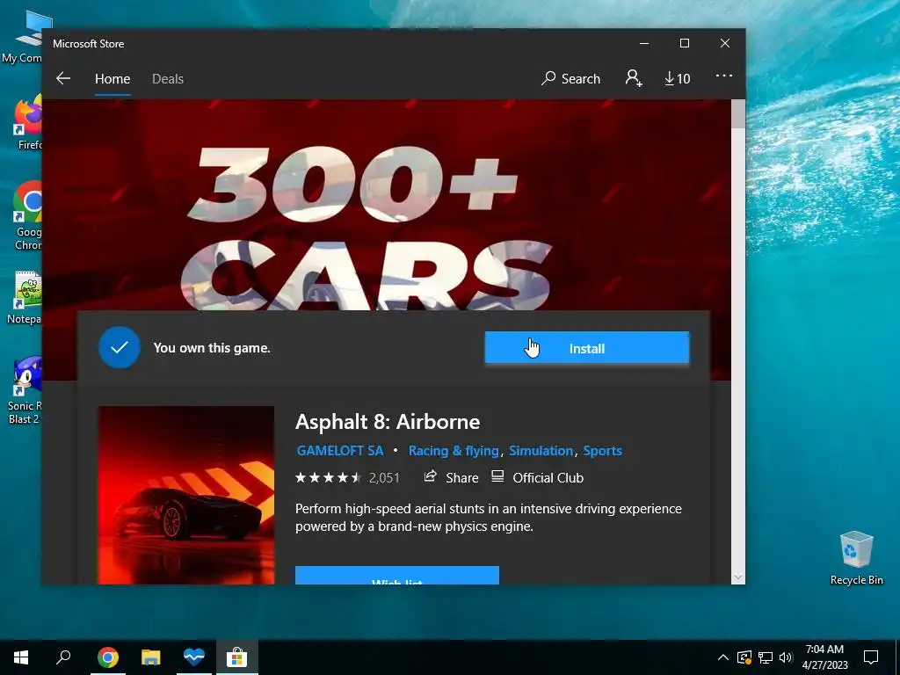Maximize the Microsoft Store window

point(684,44)
